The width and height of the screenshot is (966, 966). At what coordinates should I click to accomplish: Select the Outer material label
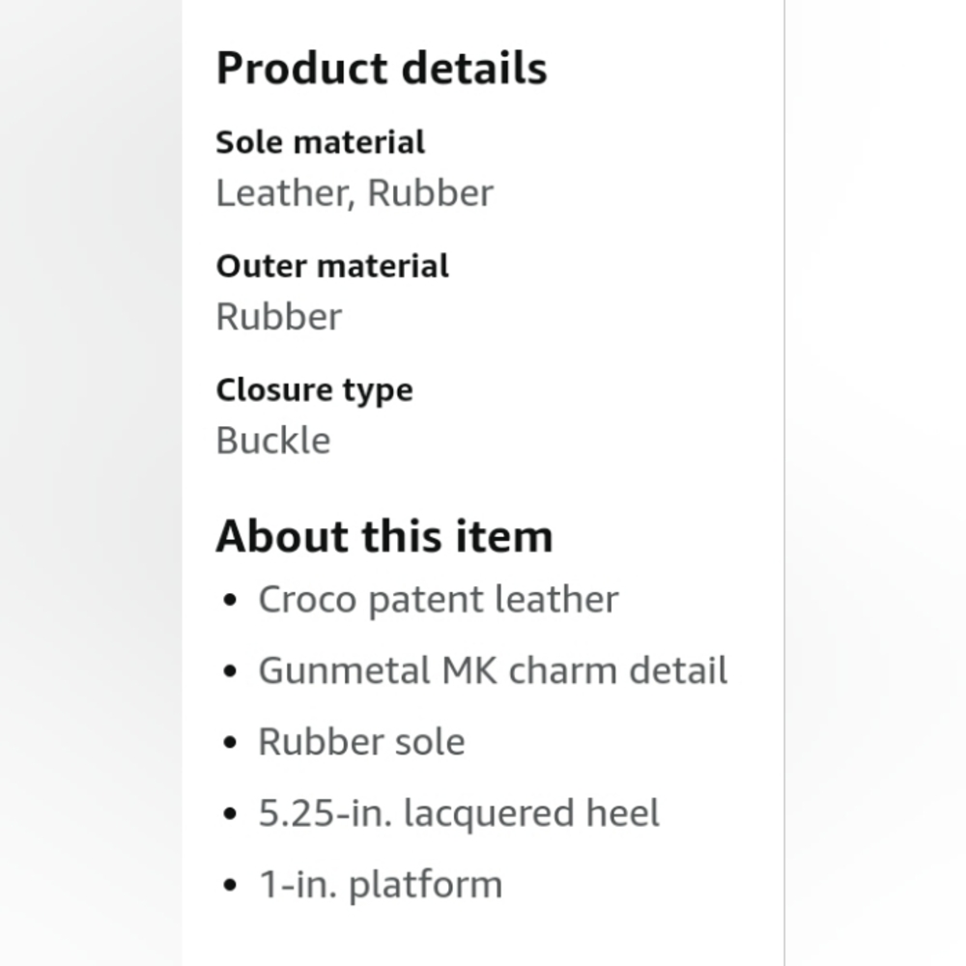click(332, 266)
